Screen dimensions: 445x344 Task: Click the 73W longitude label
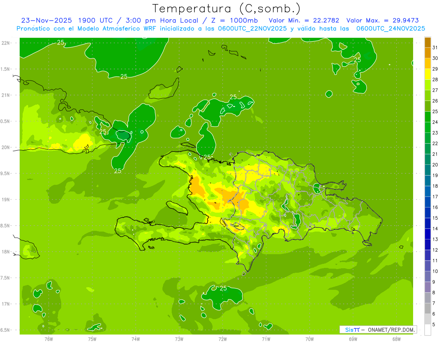[179, 339]
